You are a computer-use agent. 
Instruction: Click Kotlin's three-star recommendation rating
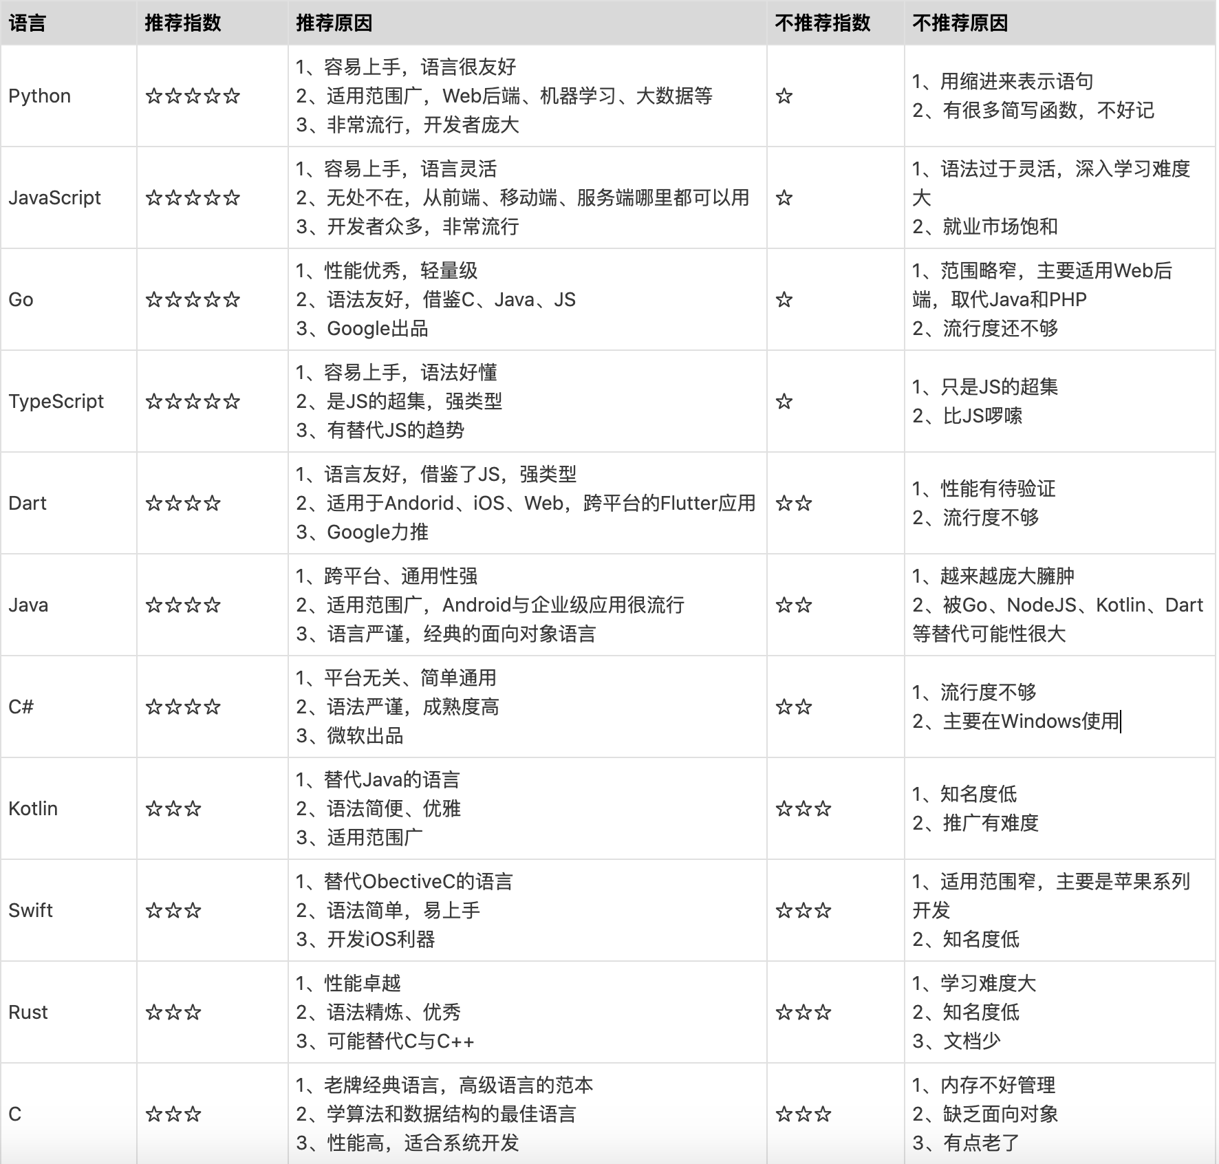(x=174, y=808)
